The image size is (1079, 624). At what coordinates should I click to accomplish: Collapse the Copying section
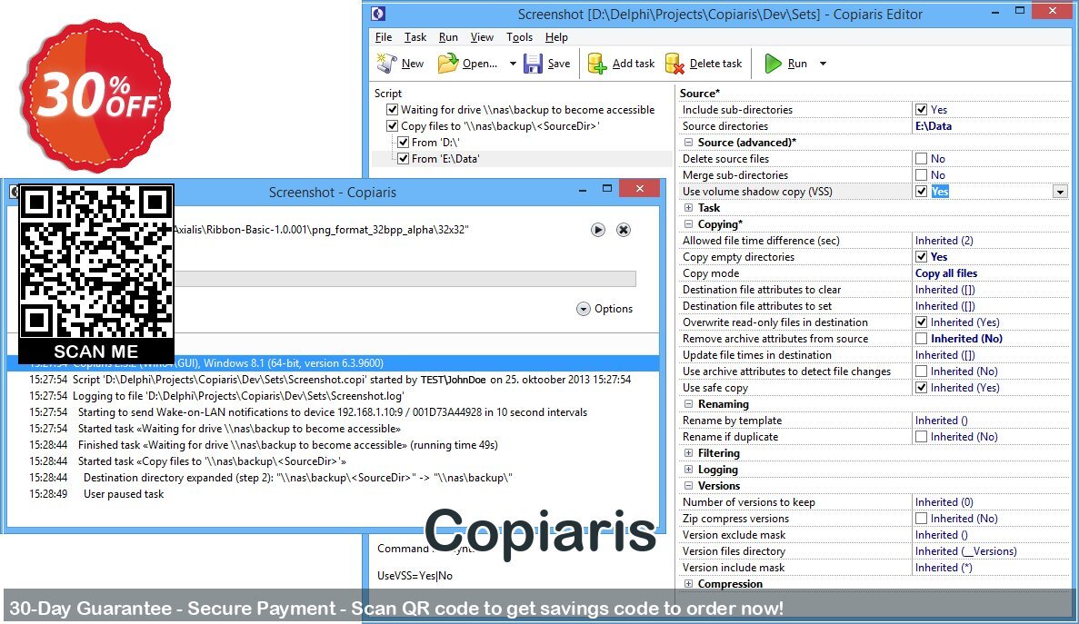coord(688,224)
